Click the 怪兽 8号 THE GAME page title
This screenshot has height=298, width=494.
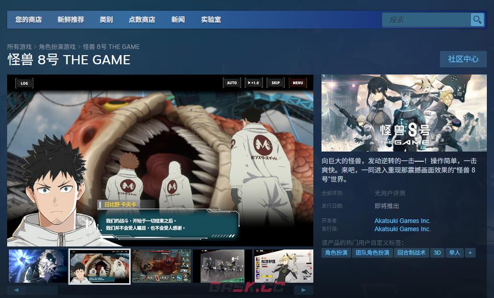point(69,60)
